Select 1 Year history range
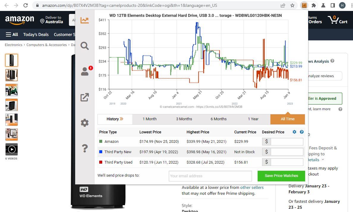 click(x=253, y=119)
